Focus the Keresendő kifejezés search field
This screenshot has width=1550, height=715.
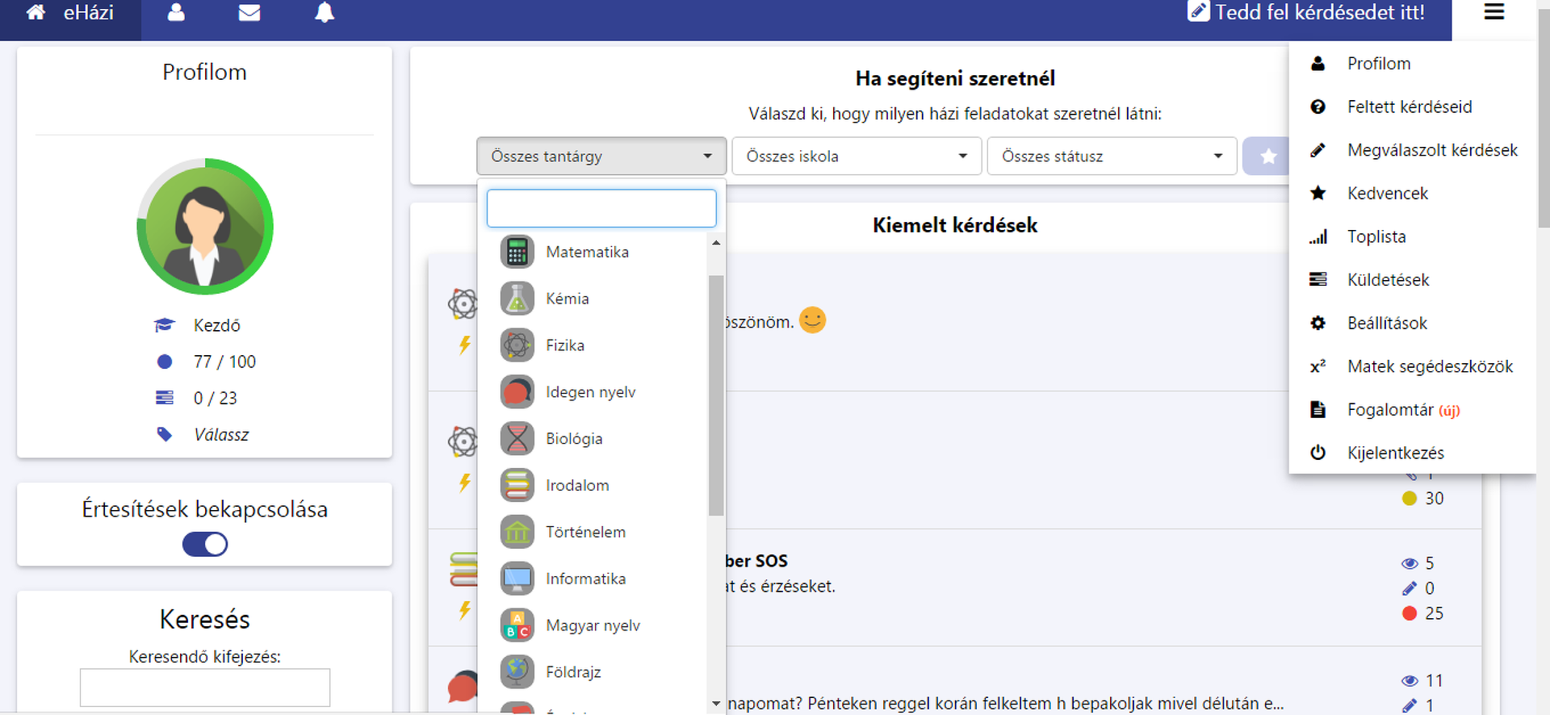pyautogui.click(x=205, y=688)
